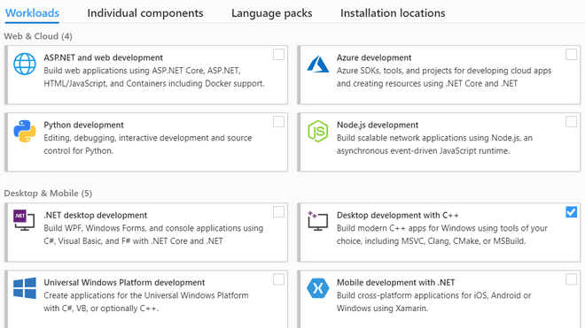Tick the Python development checkbox
This screenshot has height=328, width=585.
click(278, 122)
